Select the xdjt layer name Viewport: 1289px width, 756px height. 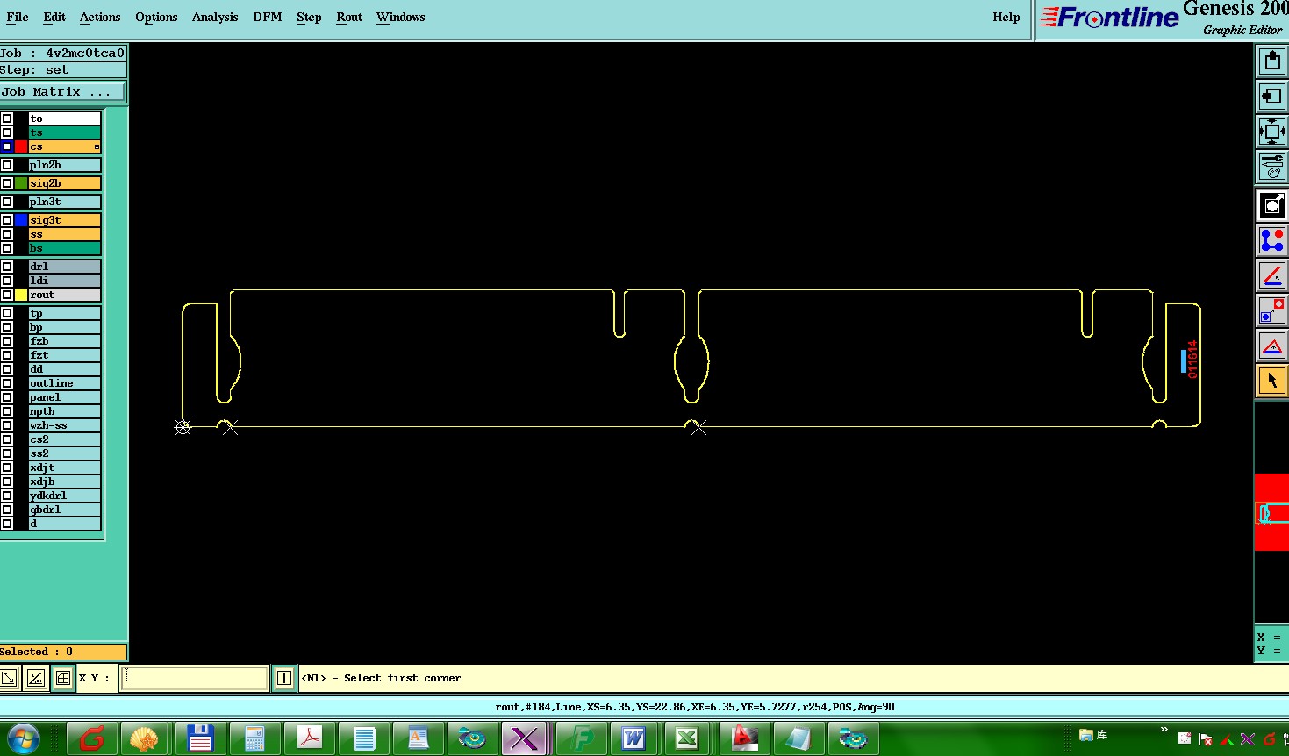[64, 467]
